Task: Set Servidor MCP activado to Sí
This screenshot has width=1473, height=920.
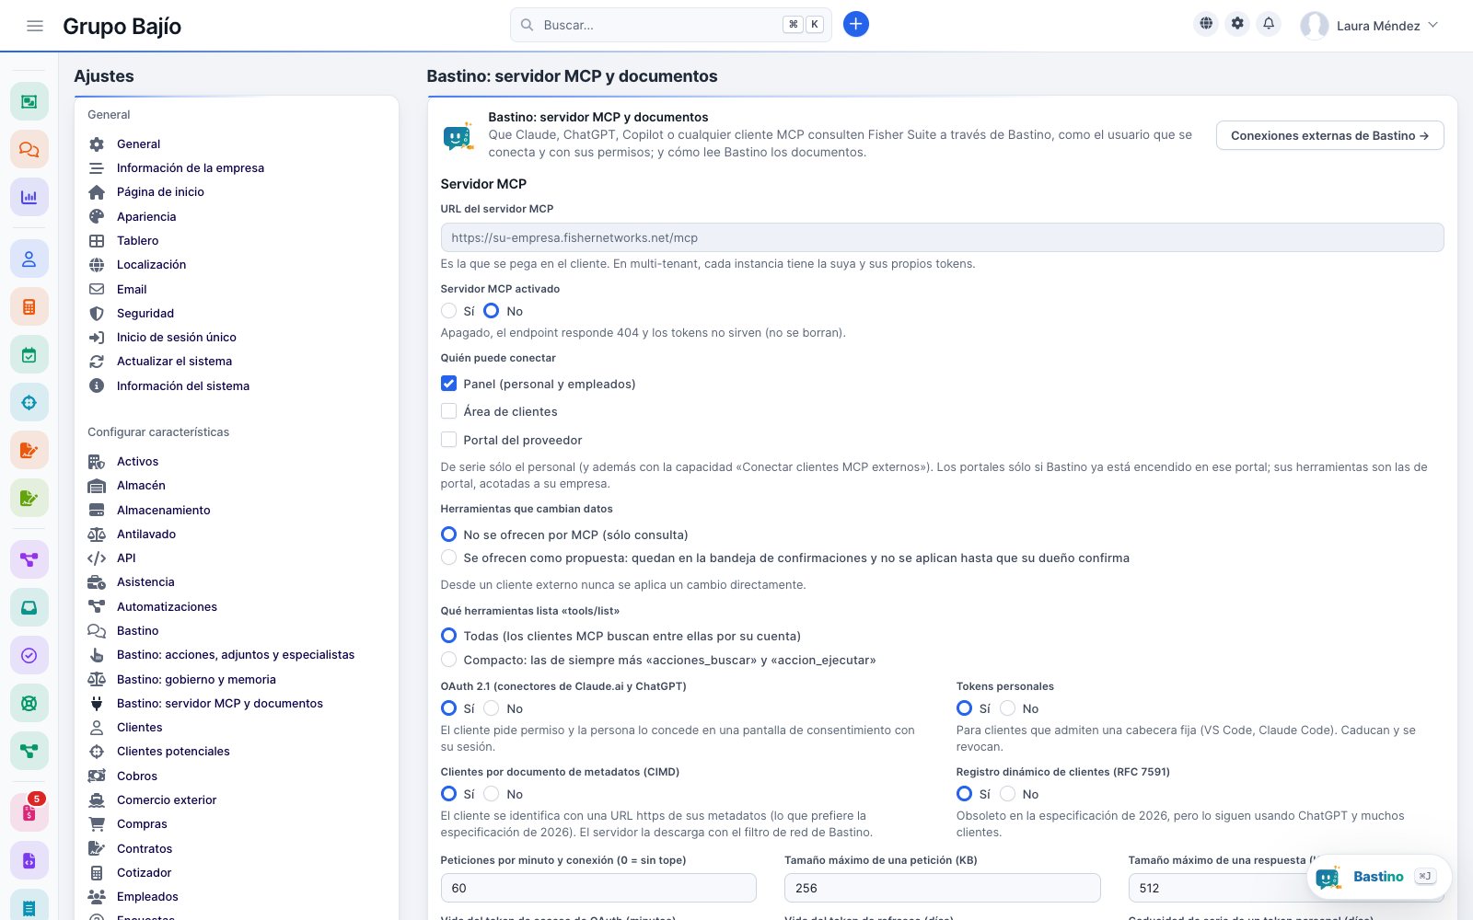Action: click(x=448, y=311)
